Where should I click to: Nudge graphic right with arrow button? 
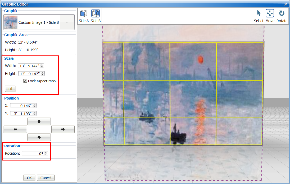coord(63,129)
